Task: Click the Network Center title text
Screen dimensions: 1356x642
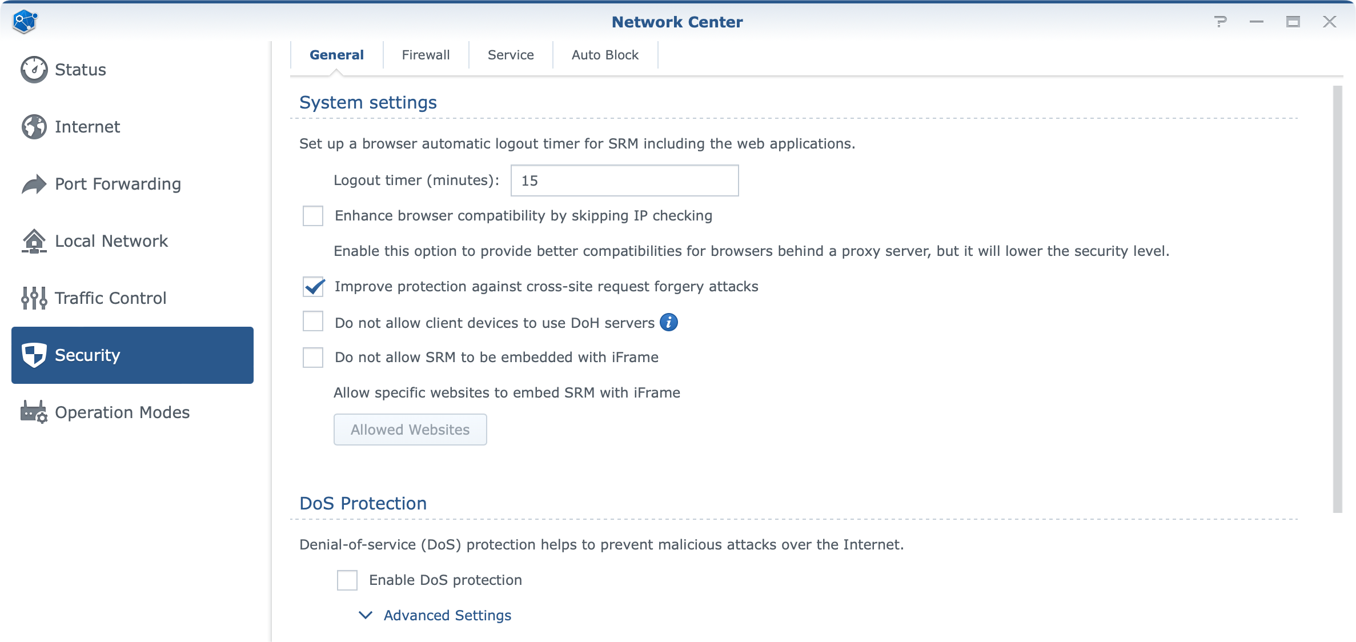Action: [x=677, y=22]
